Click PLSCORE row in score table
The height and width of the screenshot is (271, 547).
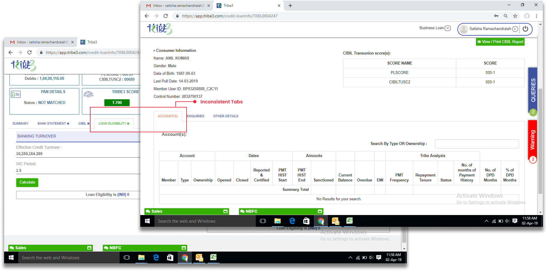(434, 73)
